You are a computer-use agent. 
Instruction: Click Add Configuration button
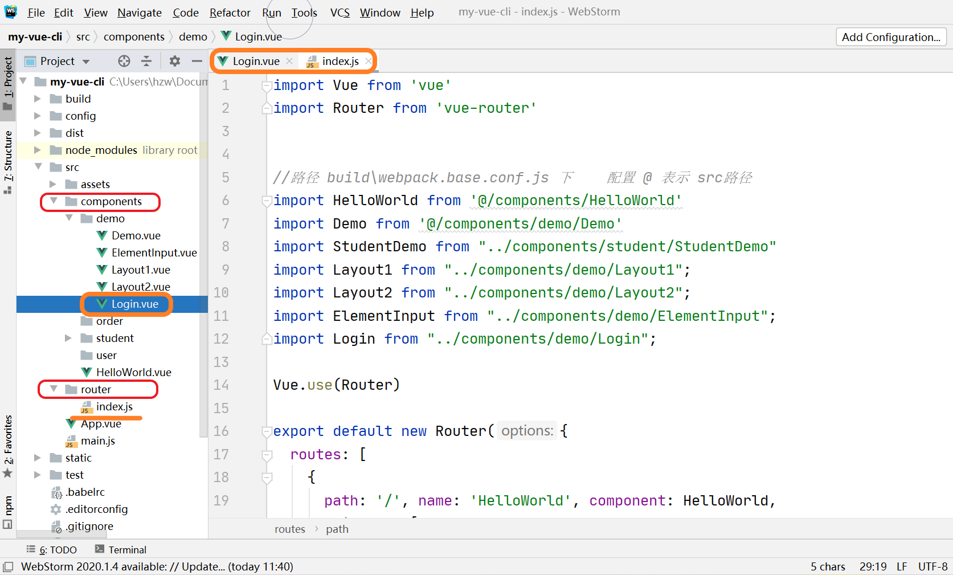coord(891,37)
